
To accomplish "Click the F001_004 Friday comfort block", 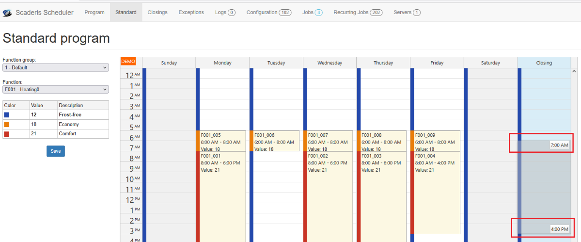I will [x=437, y=192].
